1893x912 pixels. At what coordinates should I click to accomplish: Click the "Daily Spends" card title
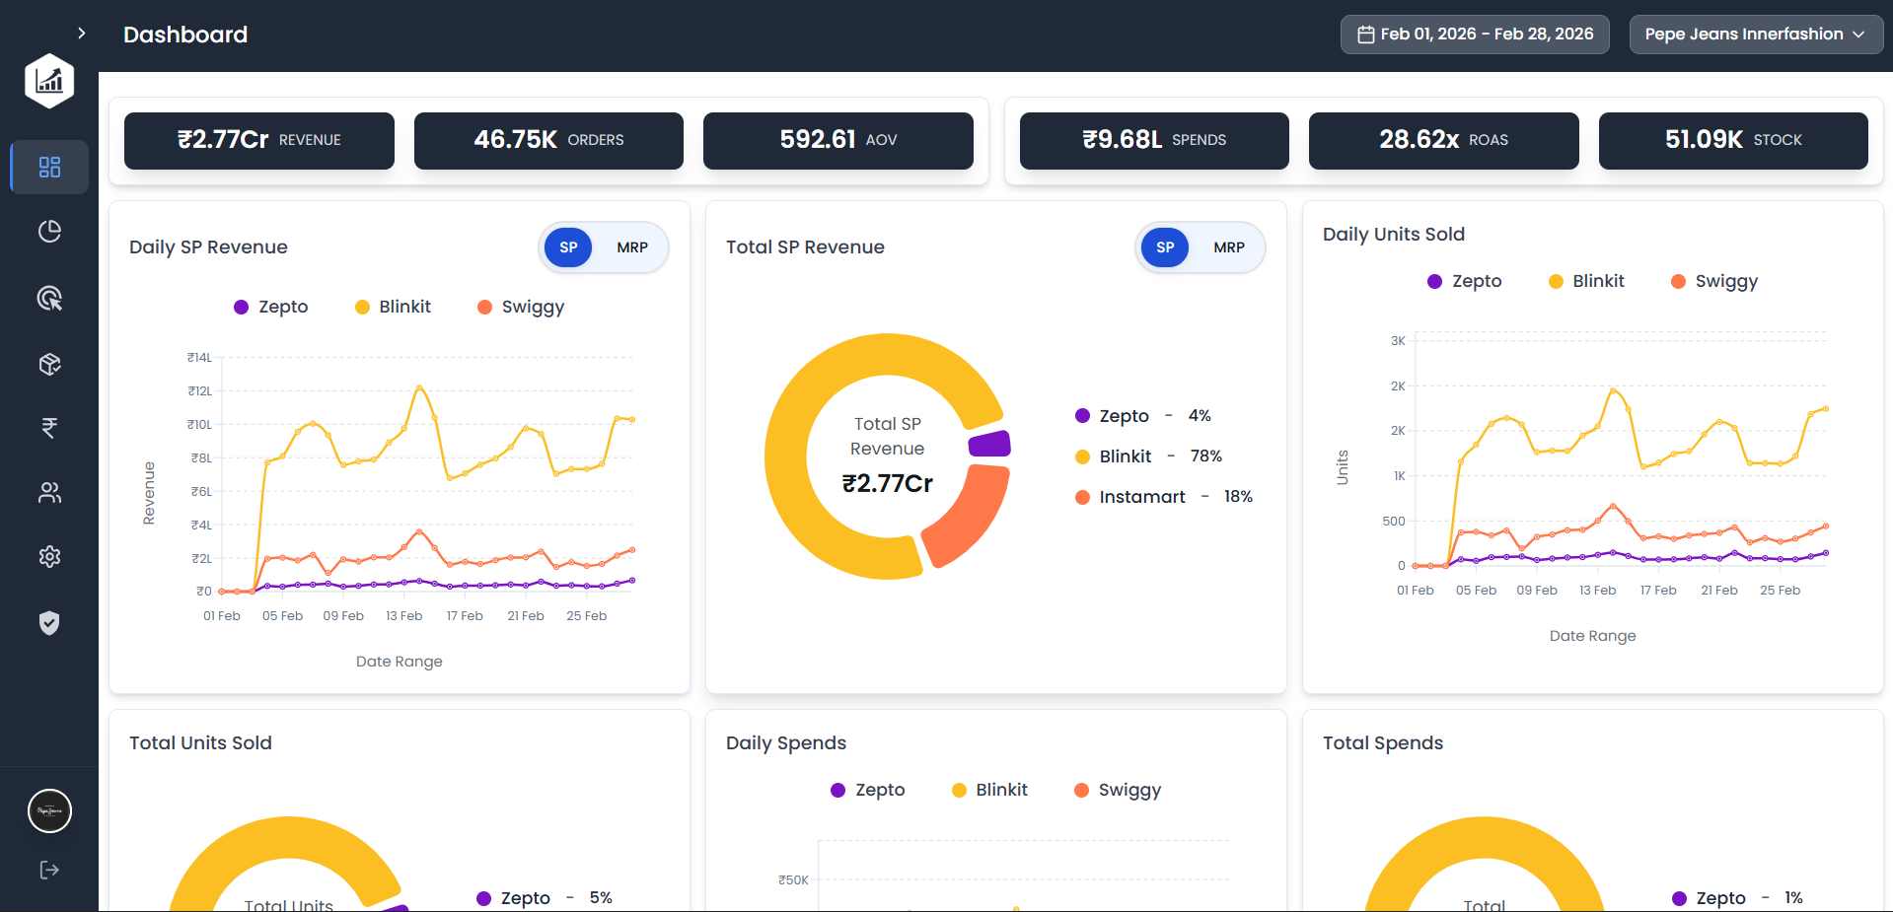coord(786,743)
